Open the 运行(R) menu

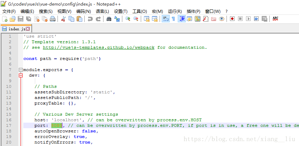coord(175,11)
